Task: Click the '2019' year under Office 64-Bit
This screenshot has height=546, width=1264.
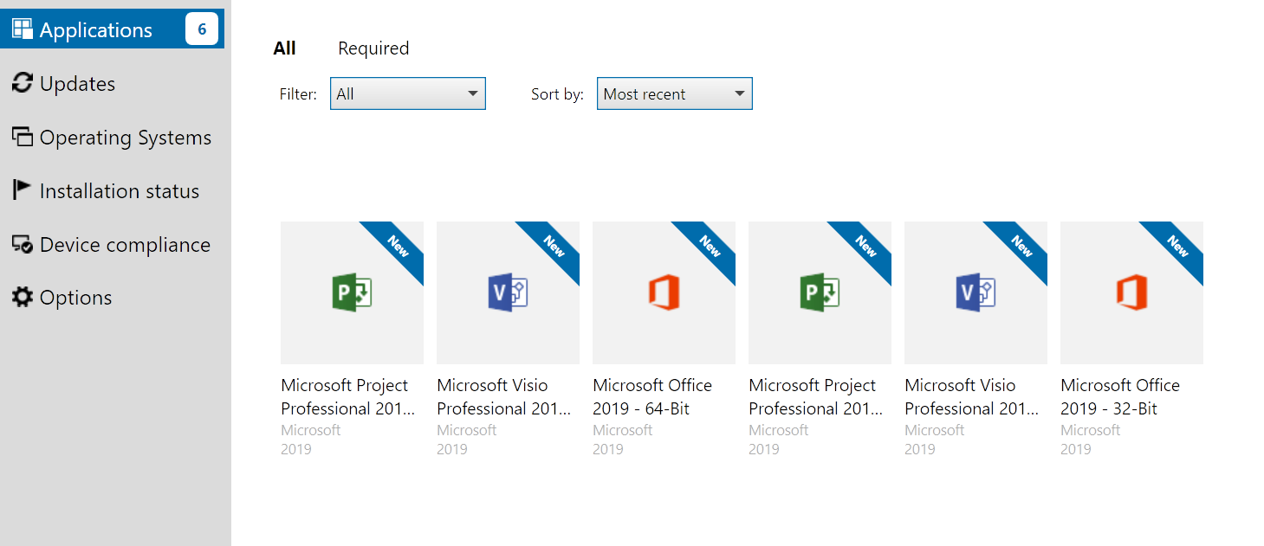Action: click(608, 449)
